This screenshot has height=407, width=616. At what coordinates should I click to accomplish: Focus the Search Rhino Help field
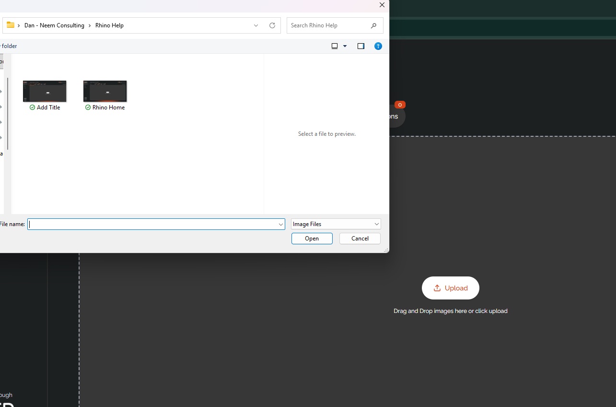335,25
